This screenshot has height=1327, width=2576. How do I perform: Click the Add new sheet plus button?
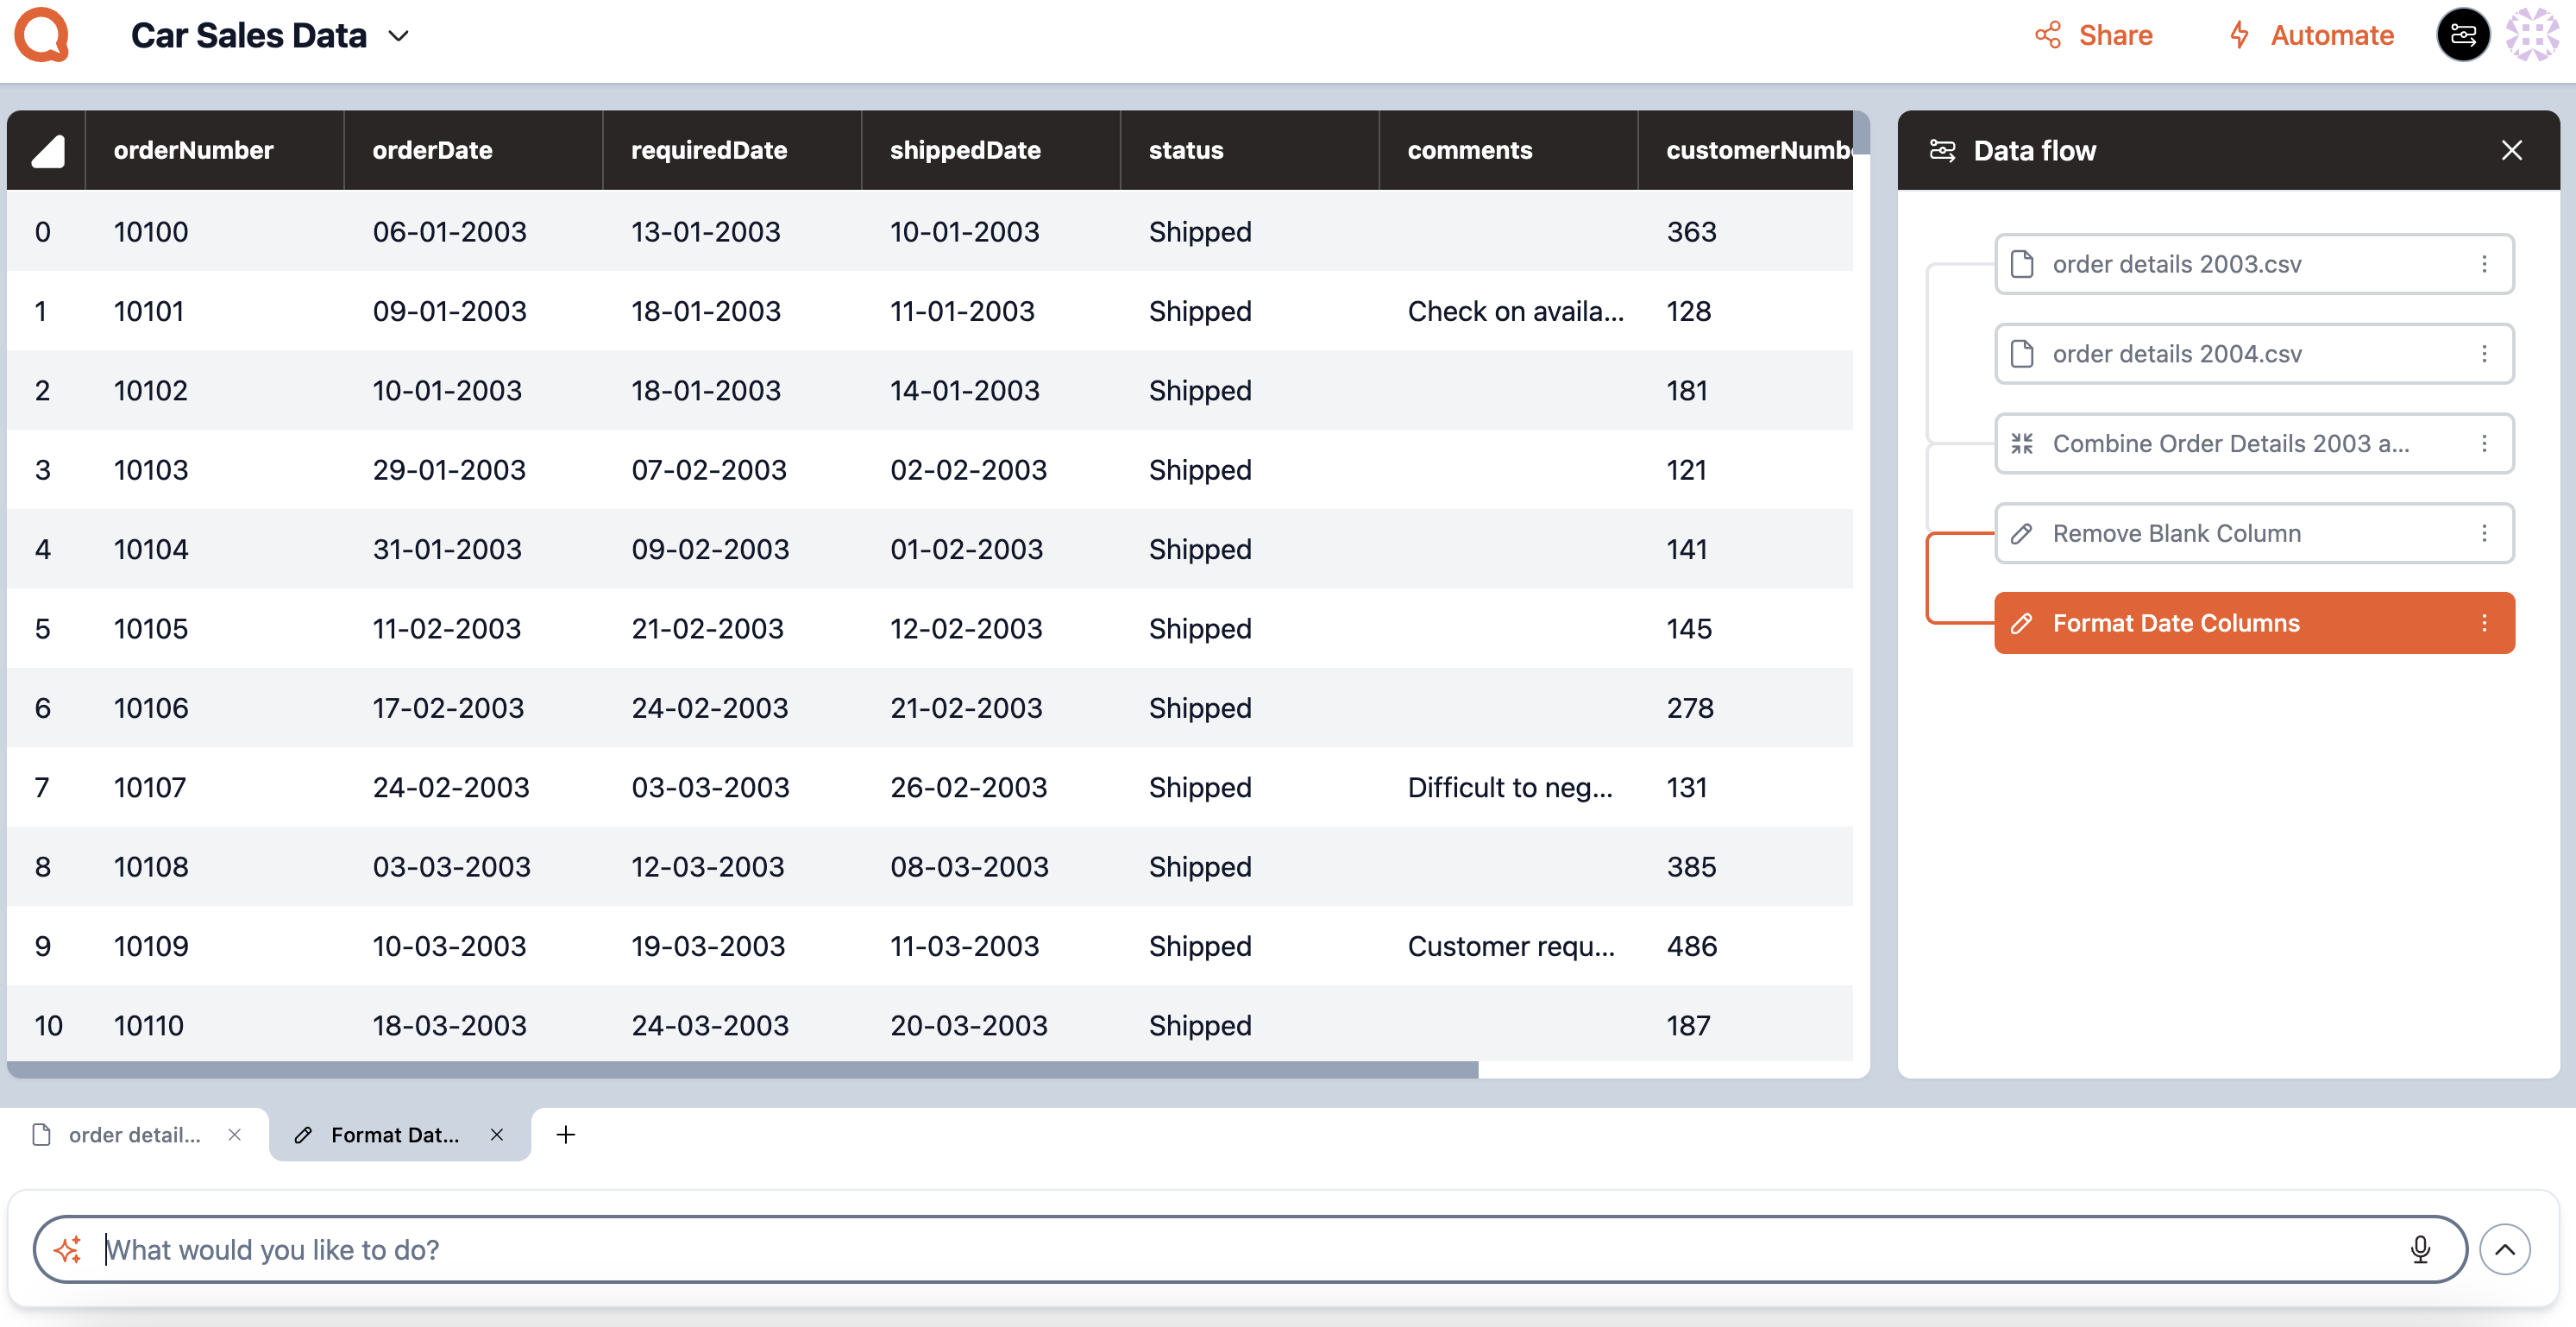(x=567, y=1134)
